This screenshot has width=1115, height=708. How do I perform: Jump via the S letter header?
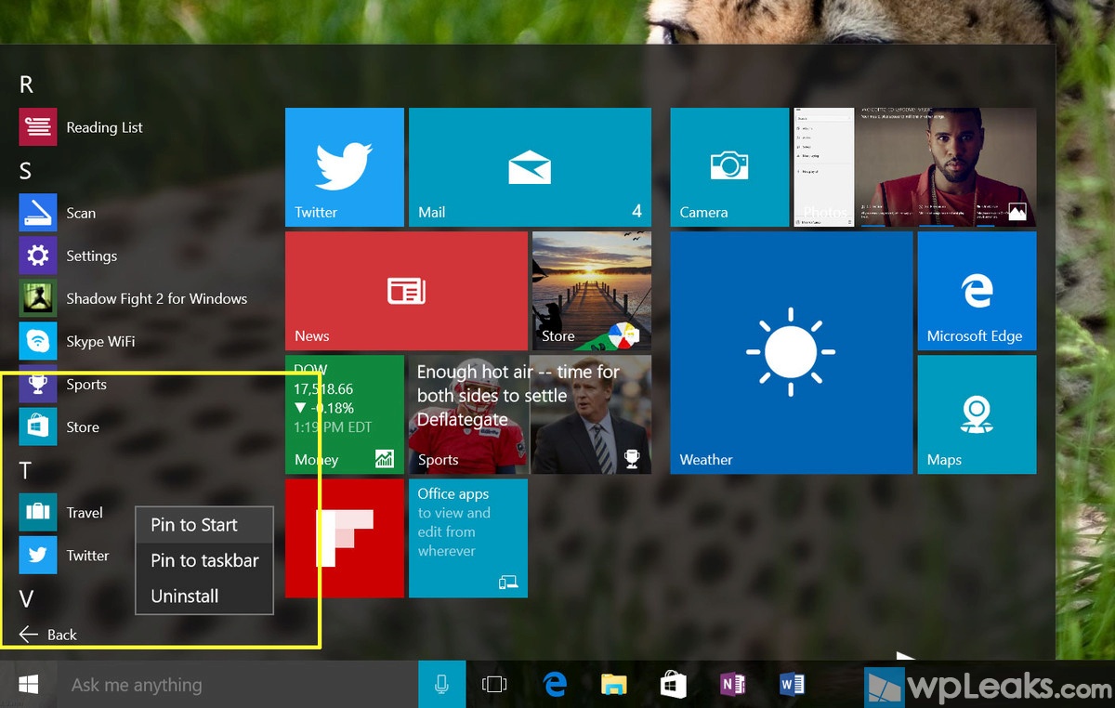coord(25,170)
